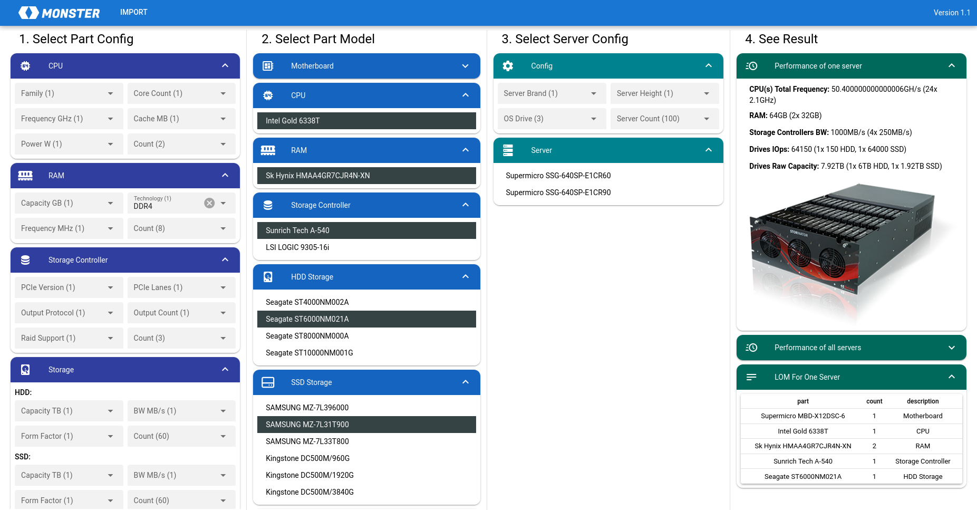Viewport: 977px width, 510px height.
Task: Expand the Motherboard model panel
Action: [465, 66]
